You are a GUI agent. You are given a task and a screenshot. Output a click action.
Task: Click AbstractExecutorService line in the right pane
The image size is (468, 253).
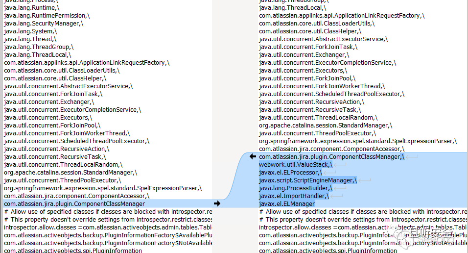(x=323, y=39)
